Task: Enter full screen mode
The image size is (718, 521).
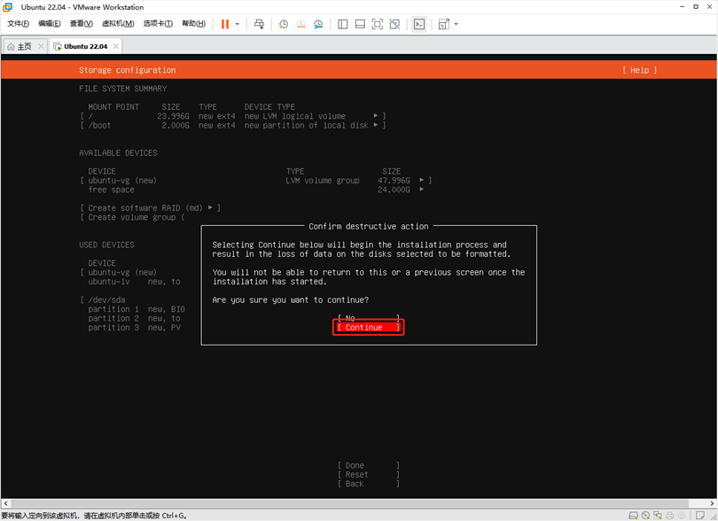Action: pos(378,24)
